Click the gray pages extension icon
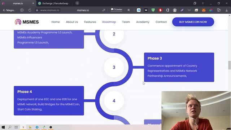This screenshot has width=231, height=130. coord(167,10)
